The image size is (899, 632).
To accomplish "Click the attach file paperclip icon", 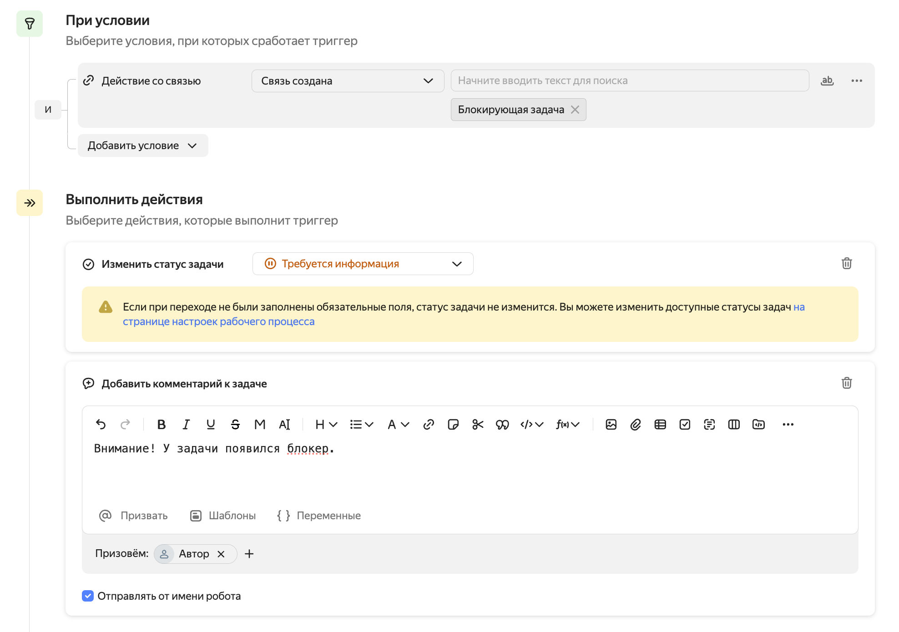I will pos(636,425).
